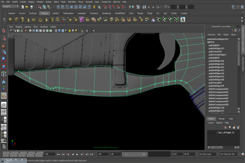Toggle use all lights yellow sphere
This screenshot has height=163, width=245.
click(69, 31)
